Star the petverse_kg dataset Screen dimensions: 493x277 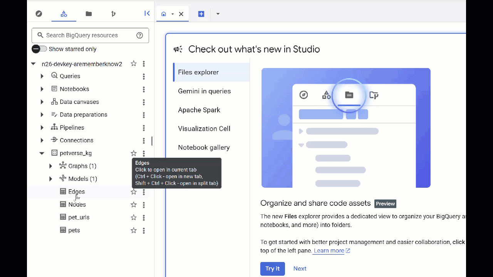coord(134,153)
